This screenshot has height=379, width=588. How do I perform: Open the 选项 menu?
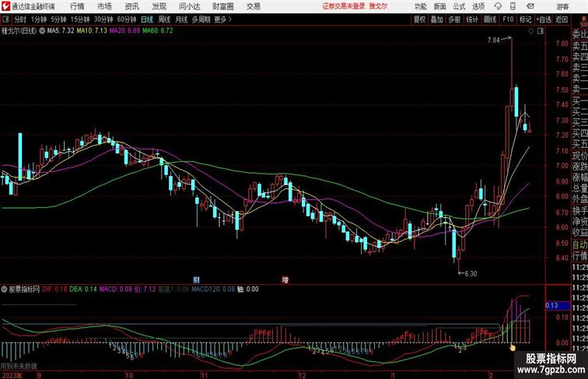(x=478, y=6)
